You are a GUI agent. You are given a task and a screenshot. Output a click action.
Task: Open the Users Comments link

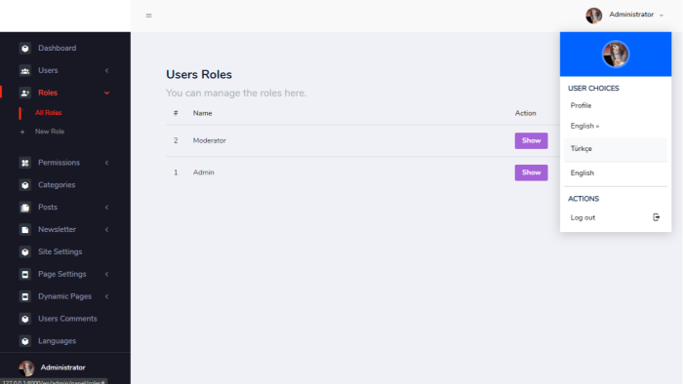tap(67, 319)
